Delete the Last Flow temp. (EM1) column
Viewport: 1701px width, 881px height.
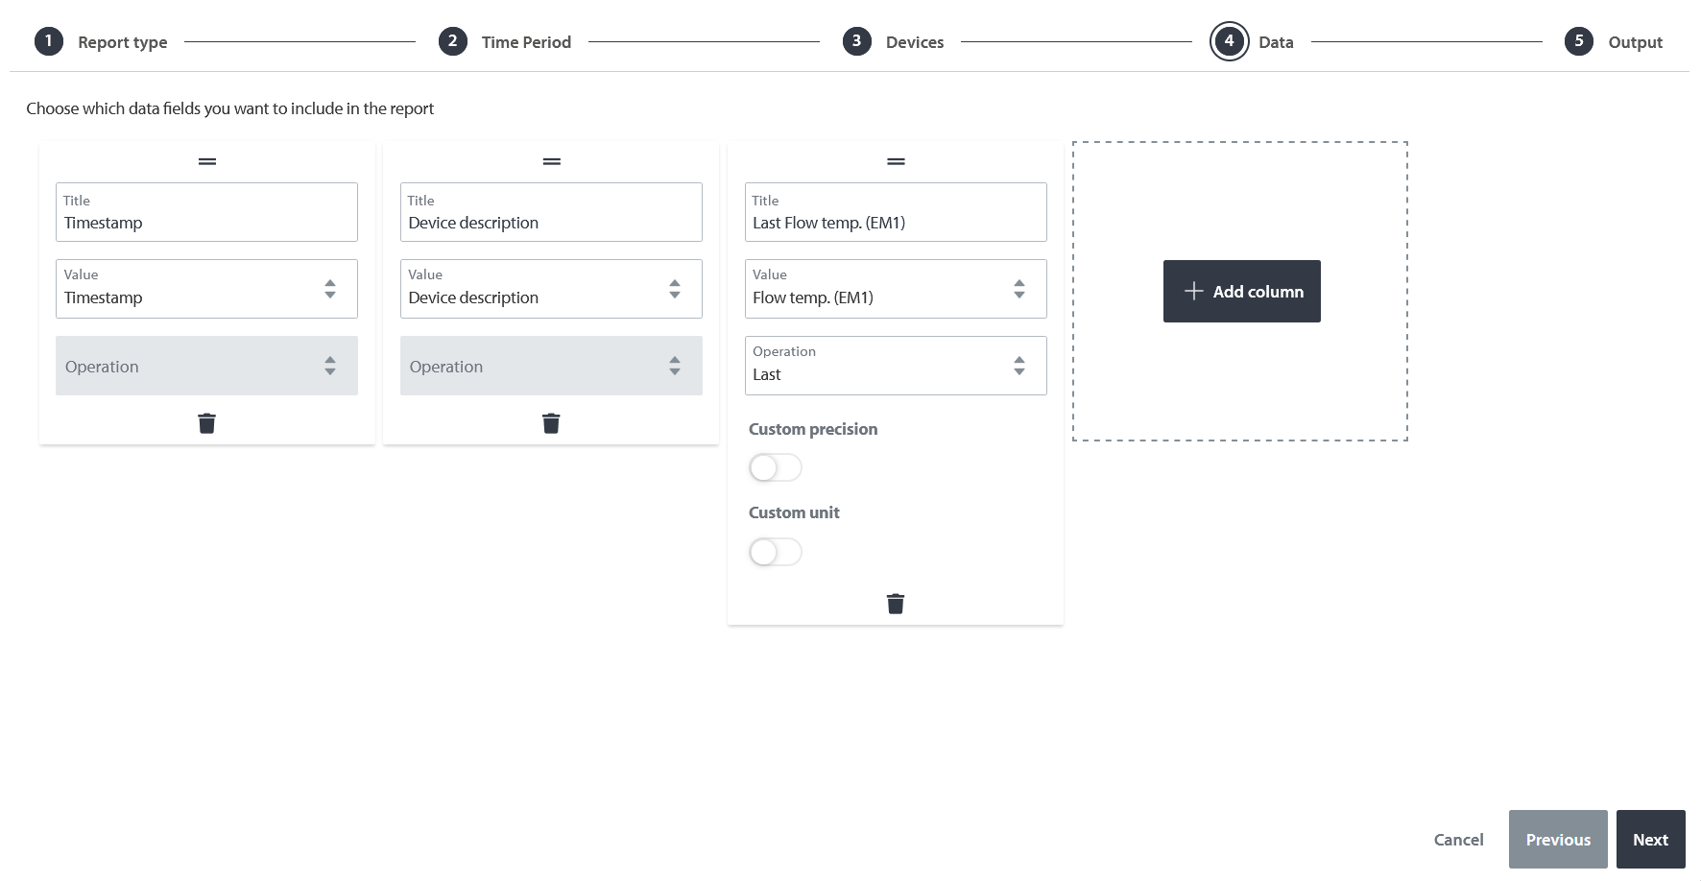click(x=895, y=603)
